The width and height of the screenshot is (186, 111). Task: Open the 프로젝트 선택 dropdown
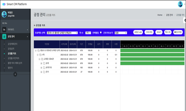(x=62, y=33)
